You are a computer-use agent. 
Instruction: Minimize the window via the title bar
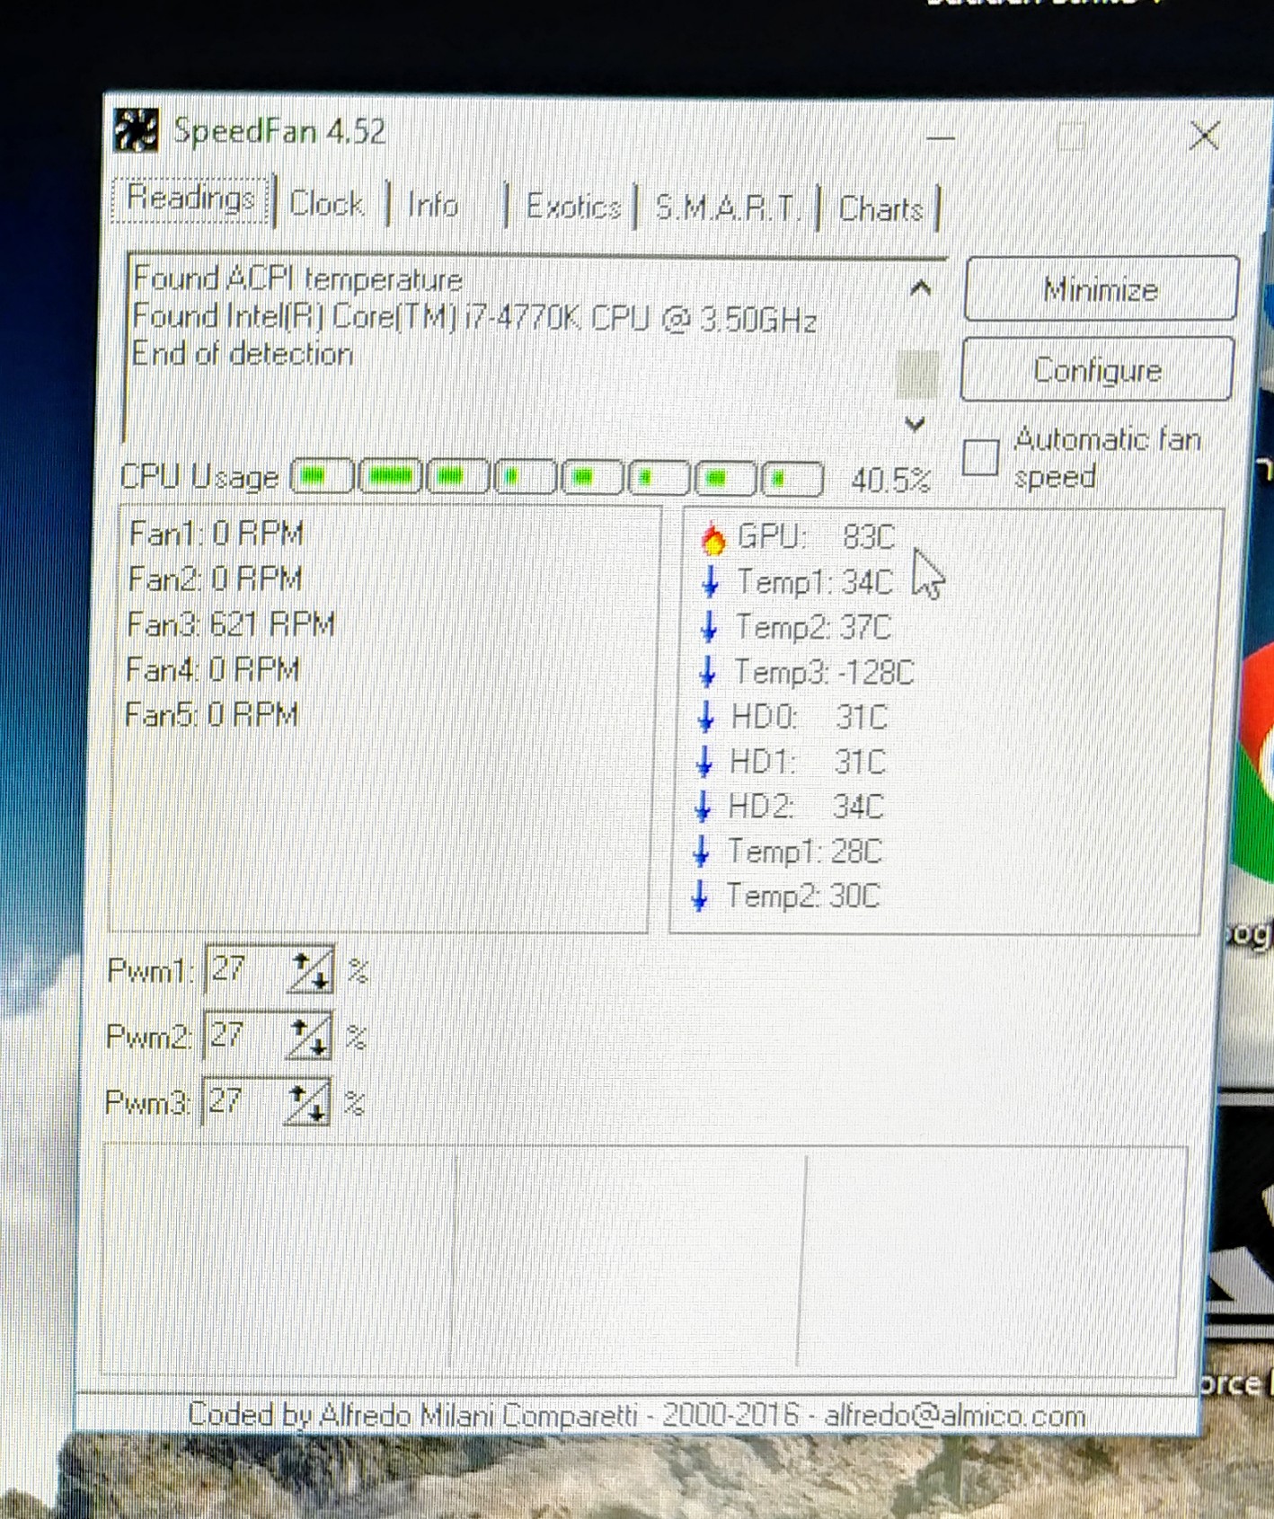(x=941, y=137)
